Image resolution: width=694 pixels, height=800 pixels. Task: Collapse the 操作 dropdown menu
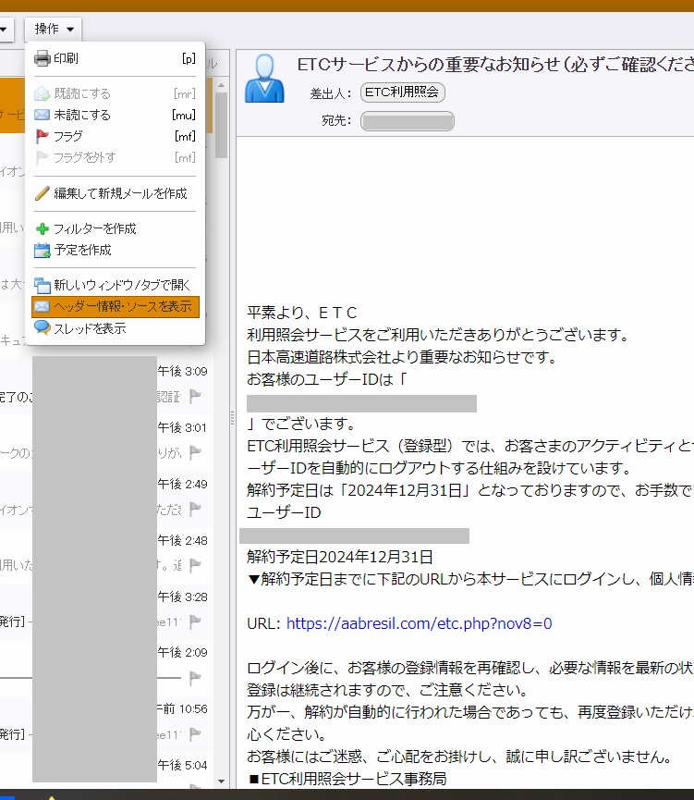54,30
